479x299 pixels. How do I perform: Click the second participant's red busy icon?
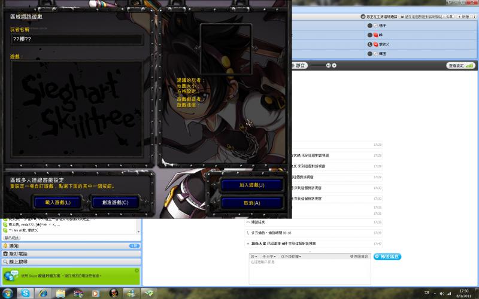point(376,35)
